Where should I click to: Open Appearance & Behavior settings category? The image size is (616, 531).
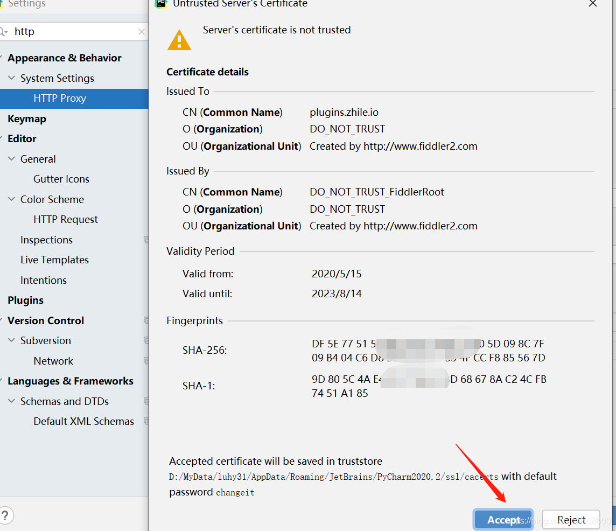65,58
